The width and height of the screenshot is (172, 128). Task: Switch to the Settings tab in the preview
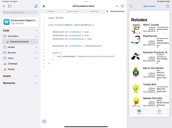tap(159, 112)
